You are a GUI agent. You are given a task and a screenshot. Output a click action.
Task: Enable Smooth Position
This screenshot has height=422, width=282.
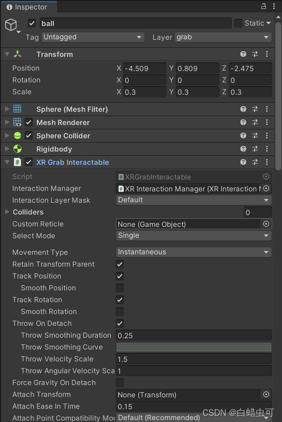[x=120, y=288]
